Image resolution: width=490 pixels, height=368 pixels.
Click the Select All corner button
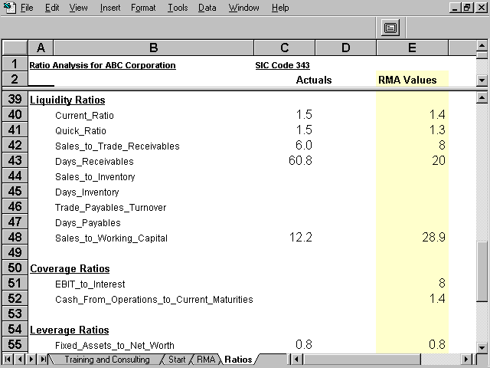click(x=15, y=48)
